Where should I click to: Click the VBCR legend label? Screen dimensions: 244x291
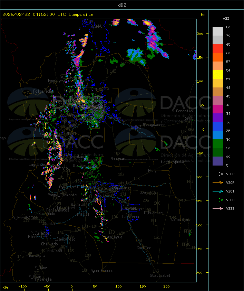click(230, 182)
